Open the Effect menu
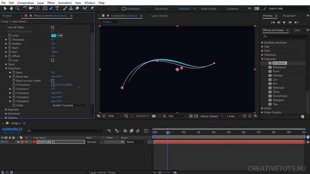This screenshot has height=174, width=310. (x=51, y=3)
